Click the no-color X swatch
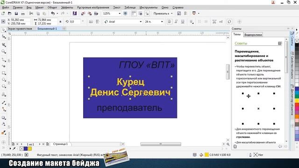Viewport: 299px width, 168px height. (21, 148)
